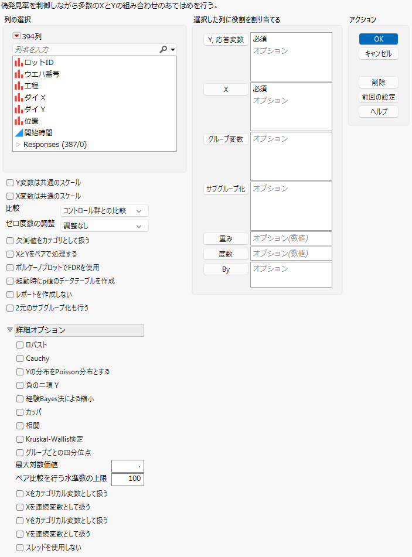Check Xをカテゴリカル変数として扱う
The image size is (412, 557).
coord(20,494)
